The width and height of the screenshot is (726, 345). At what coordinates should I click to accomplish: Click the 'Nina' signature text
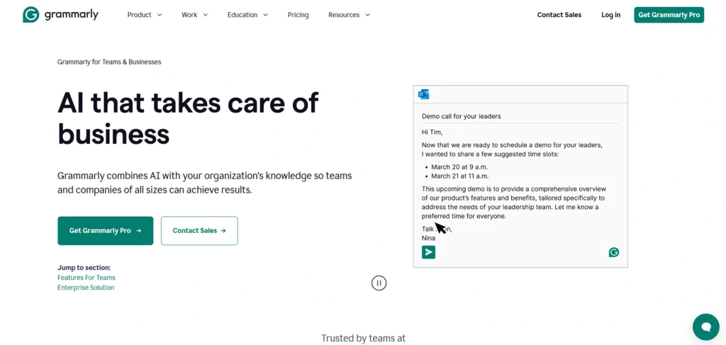[x=428, y=238]
